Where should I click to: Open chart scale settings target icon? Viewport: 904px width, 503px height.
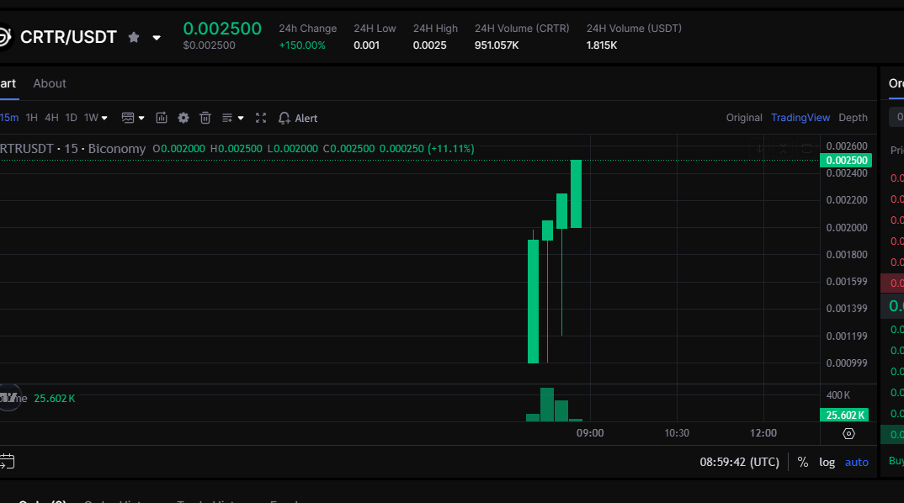[848, 433]
